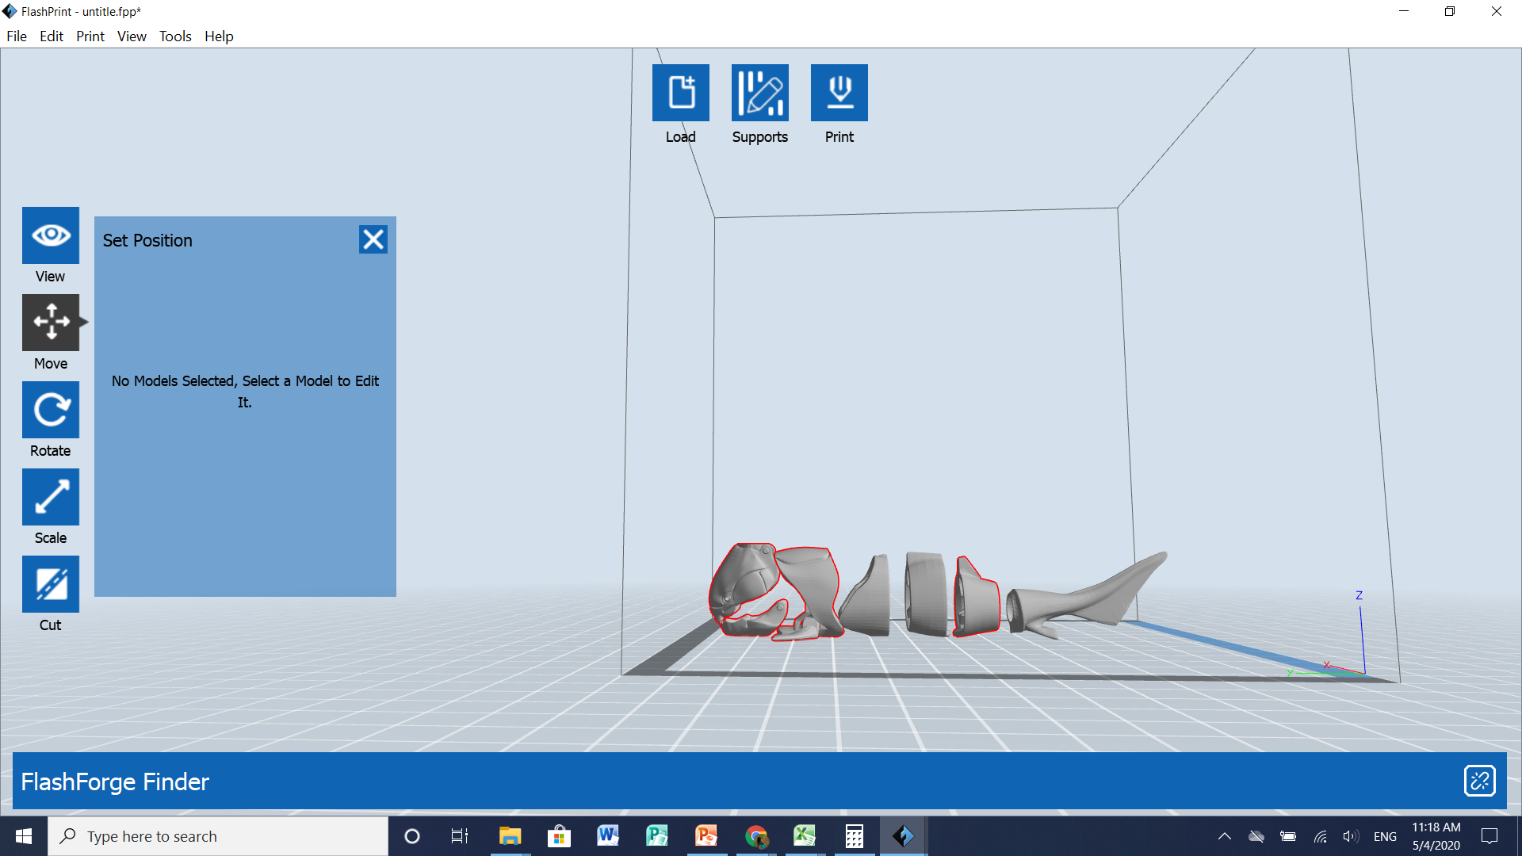The image size is (1522, 856).
Task: Open the File menu
Action: 17,36
